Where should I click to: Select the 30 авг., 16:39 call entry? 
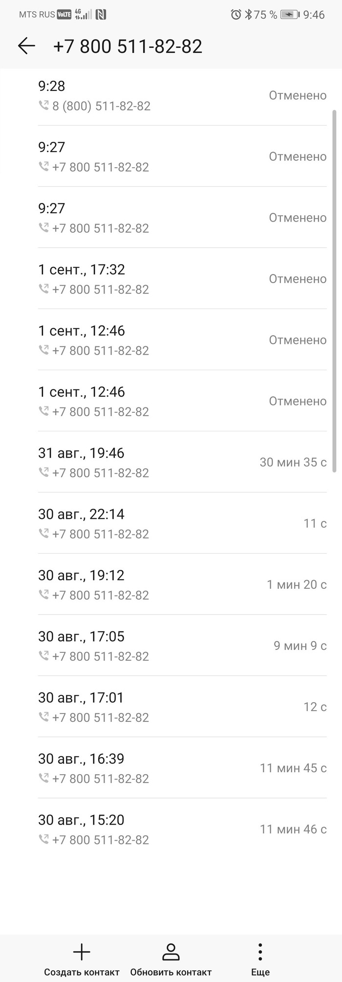click(182, 768)
